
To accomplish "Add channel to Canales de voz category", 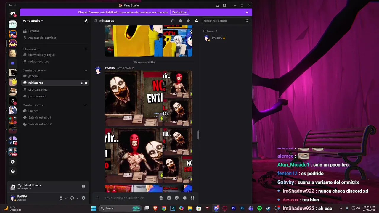I will click(86, 105).
